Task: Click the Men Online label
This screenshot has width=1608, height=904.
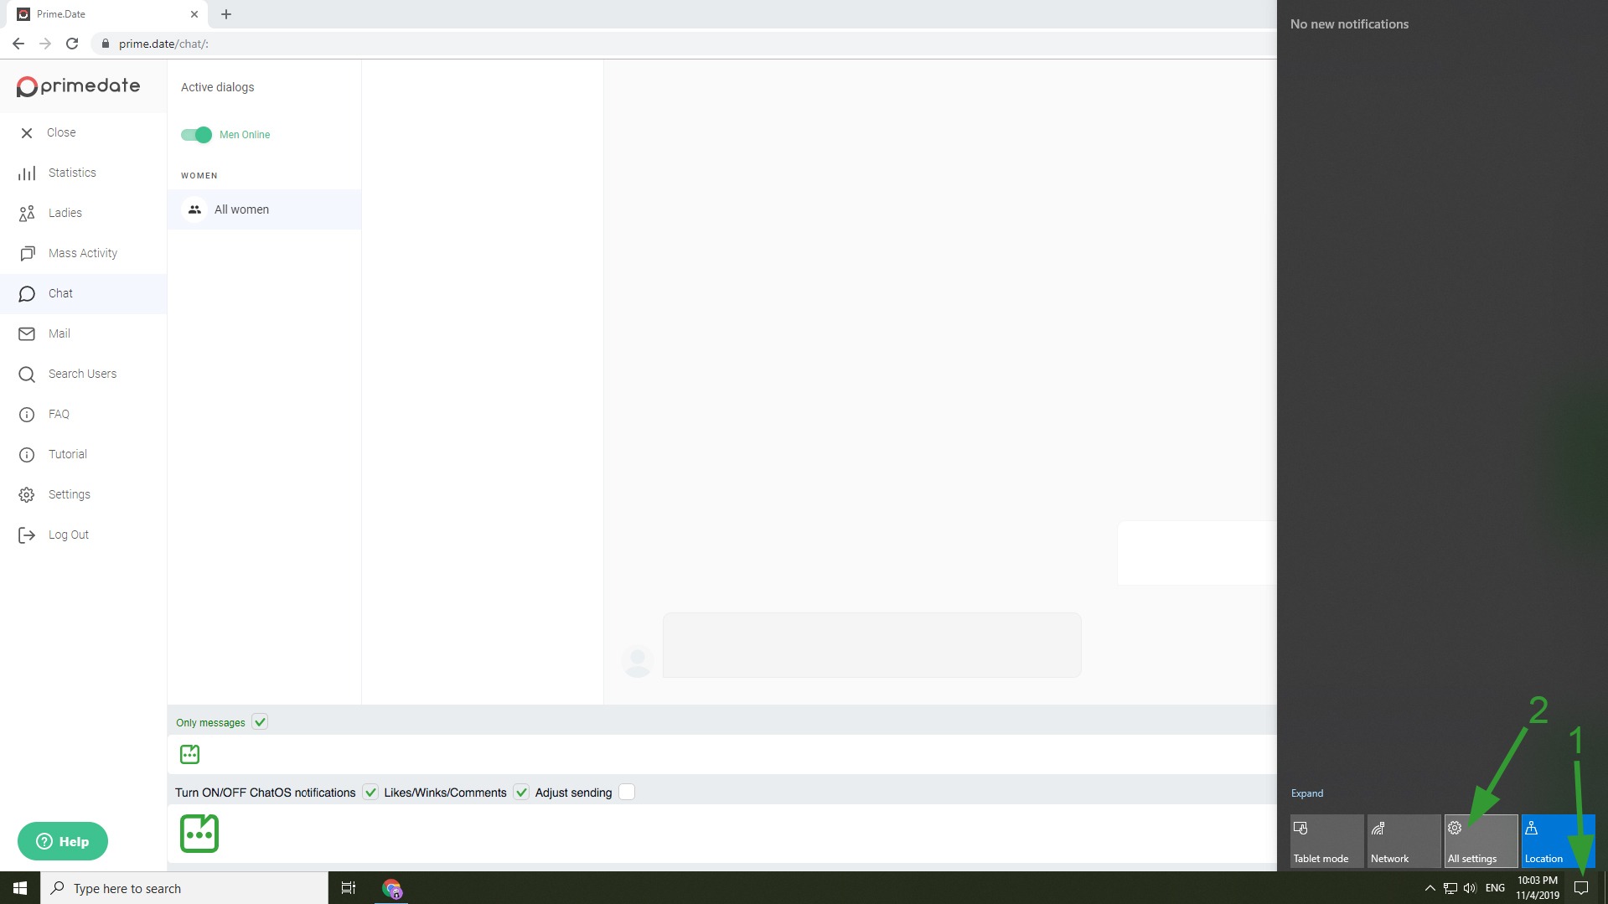Action: coord(245,135)
